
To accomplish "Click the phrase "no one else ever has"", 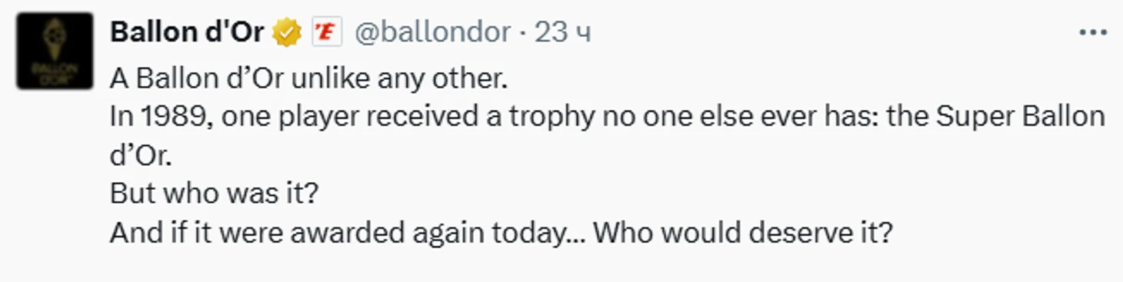I will 738,117.
